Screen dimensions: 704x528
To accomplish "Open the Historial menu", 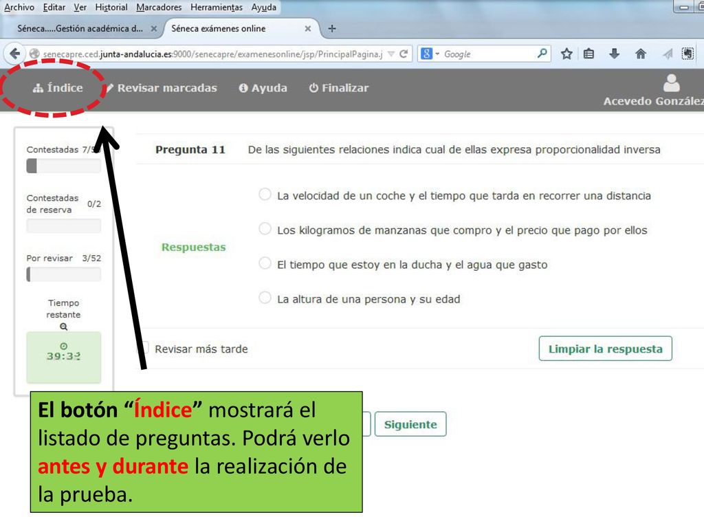I will [x=111, y=7].
